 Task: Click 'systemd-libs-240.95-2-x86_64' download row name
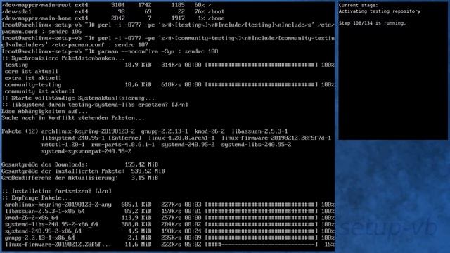51,225
